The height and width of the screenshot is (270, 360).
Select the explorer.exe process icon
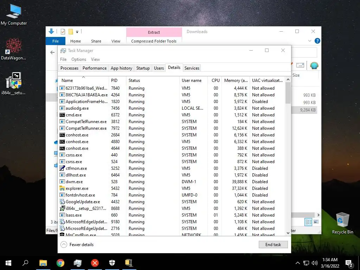[x=62, y=188]
